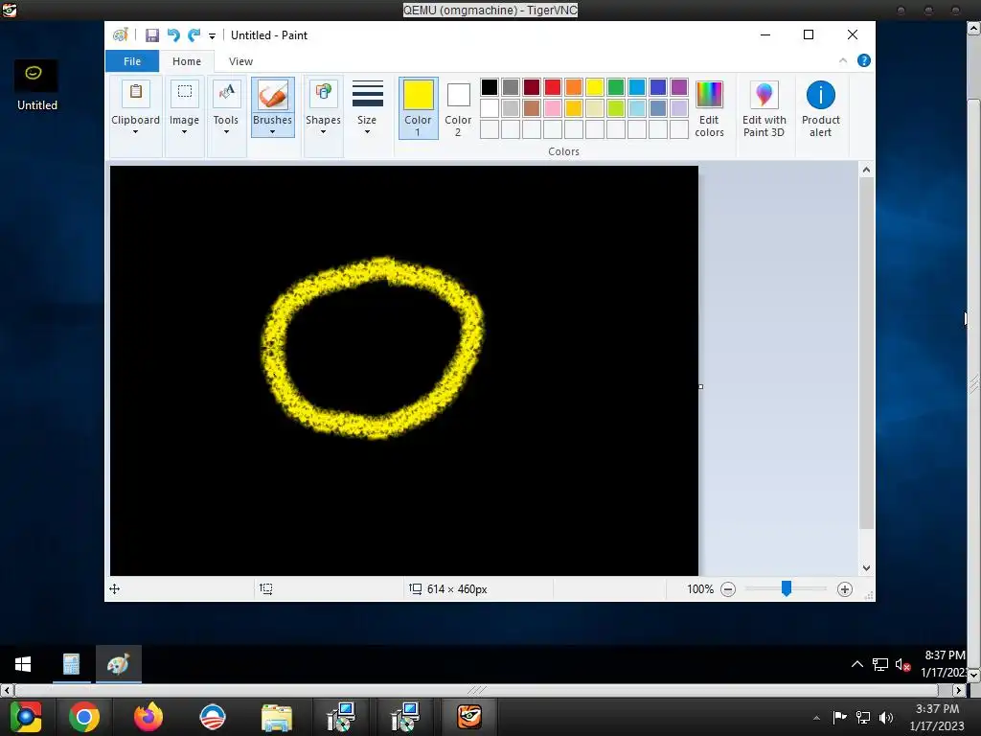
Task: Open the Untitled desktop file icon
Action: 37,85
